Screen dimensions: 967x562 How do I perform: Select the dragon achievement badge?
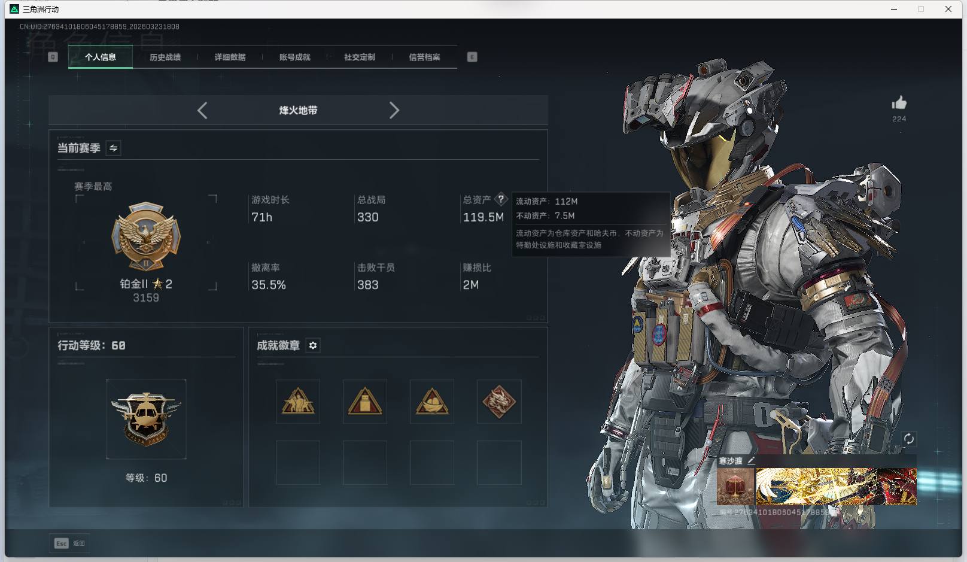tap(498, 402)
